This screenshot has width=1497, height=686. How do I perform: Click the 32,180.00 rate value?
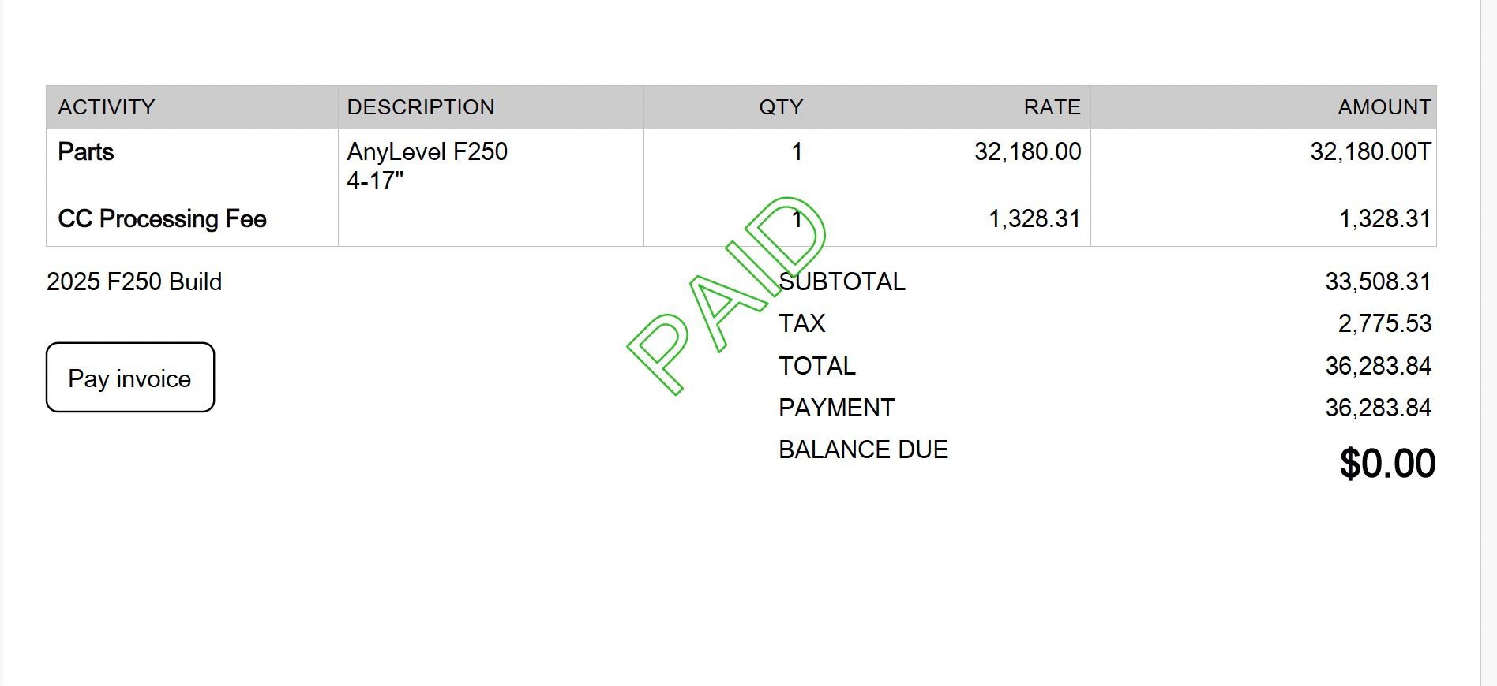(x=1027, y=151)
